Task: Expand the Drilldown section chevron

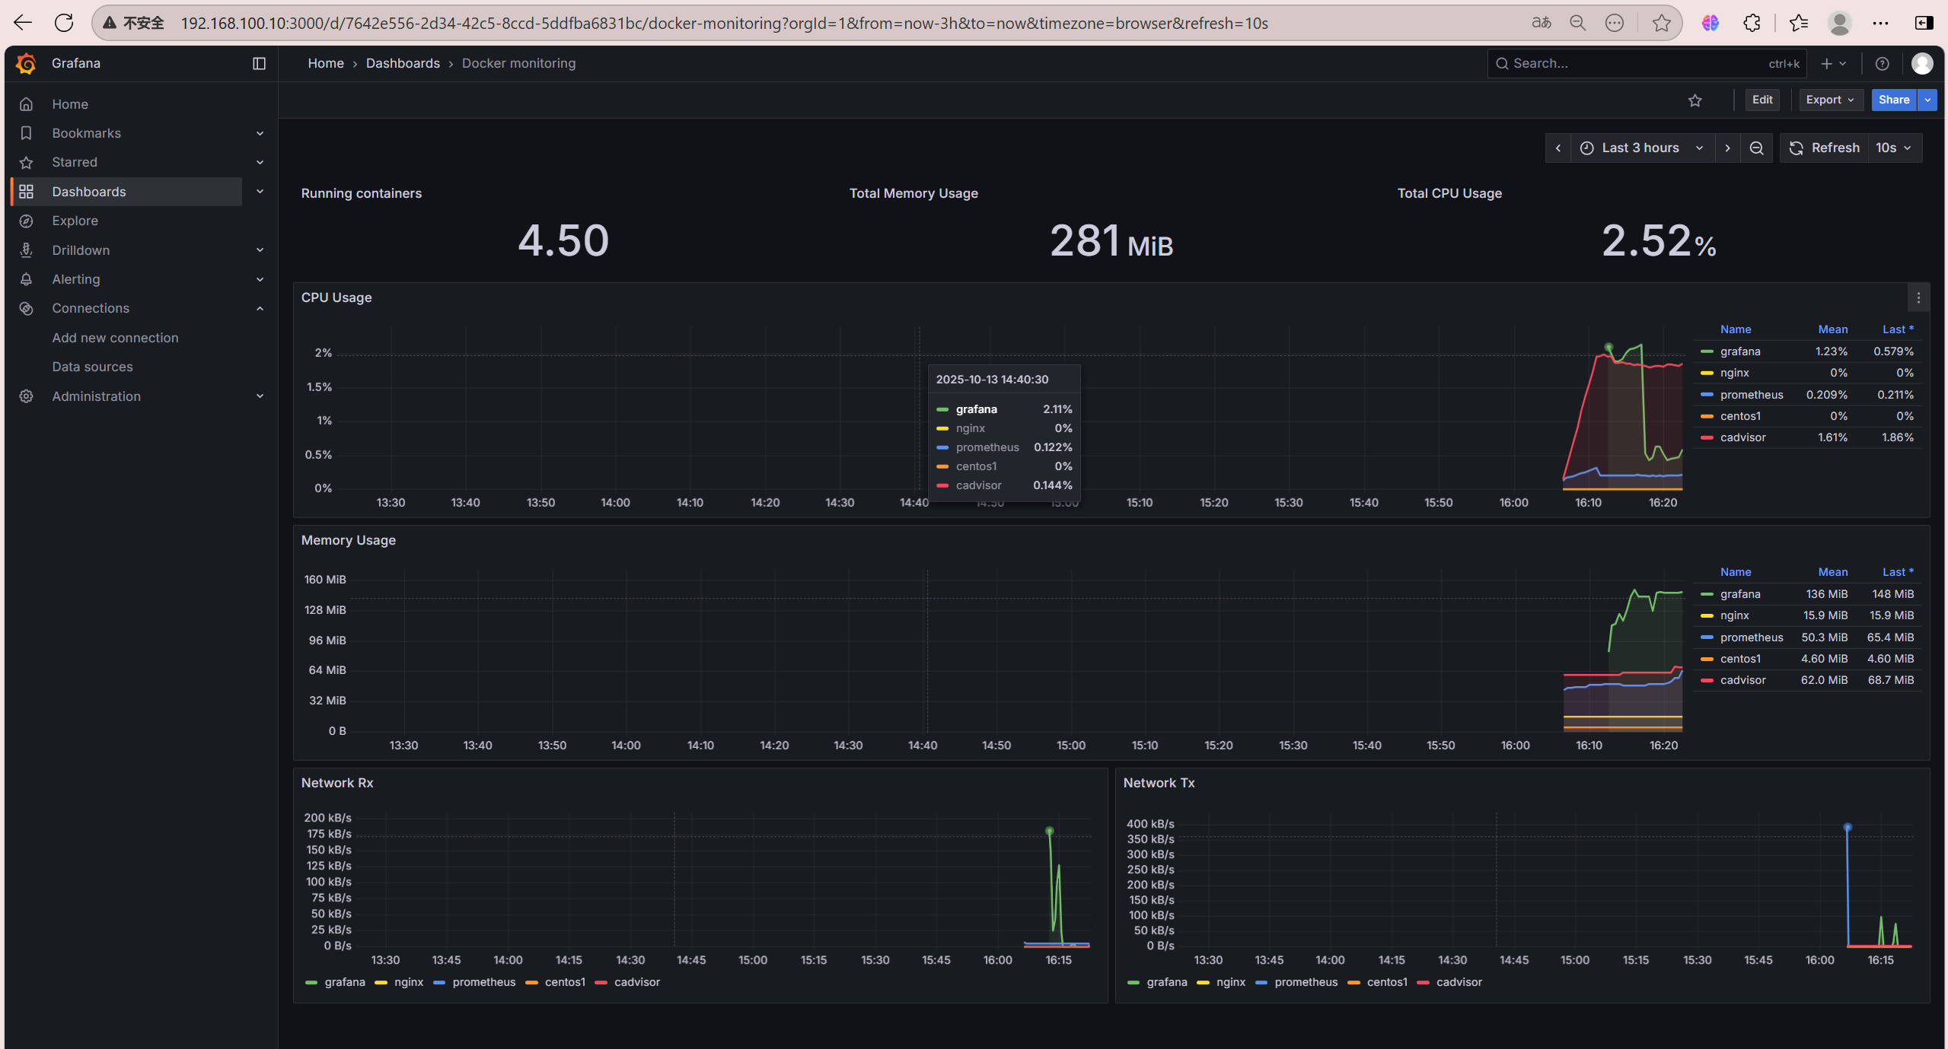Action: (x=260, y=250)
